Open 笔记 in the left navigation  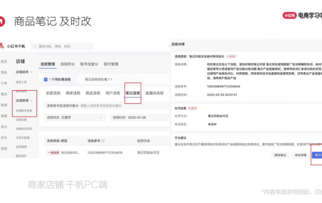click(4, 127)
